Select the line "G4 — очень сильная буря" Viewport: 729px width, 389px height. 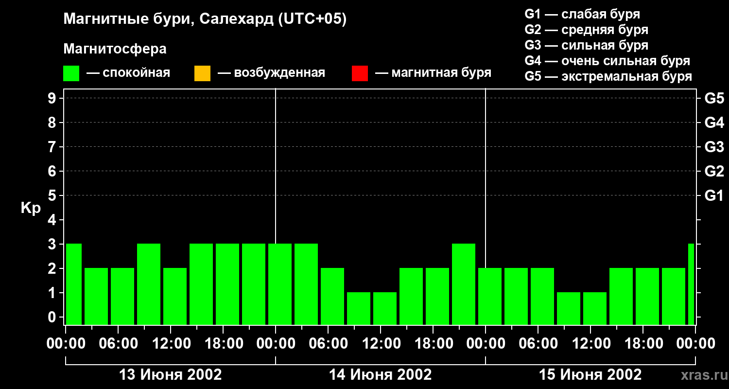tap(607, 61)
